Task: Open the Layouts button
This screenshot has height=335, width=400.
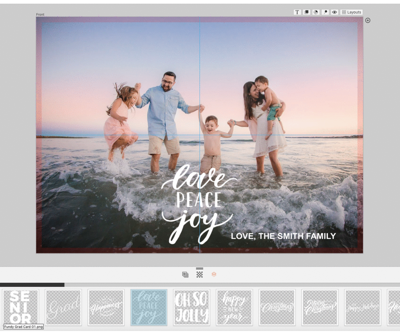Action: coord(351,12)
